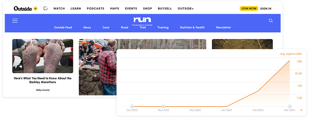This screenshot has height=122, width=313.
Task: Click the Nov 2023 chart annotation marker
Action: pyautogui.click(x=163, y=106)
